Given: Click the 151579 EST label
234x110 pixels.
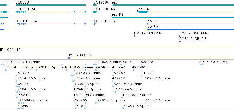Looking at the screenshot, I should 22,73.
